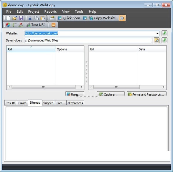Save the project with the floppy disk icon
The image size is (173, 172).
click(21, 18)
